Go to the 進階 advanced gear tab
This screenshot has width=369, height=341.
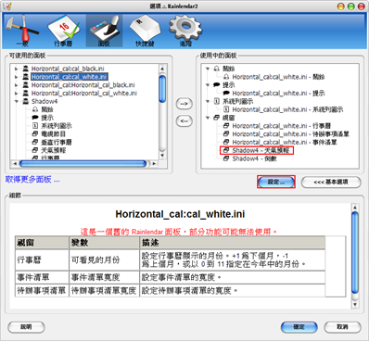click(185, 31)
